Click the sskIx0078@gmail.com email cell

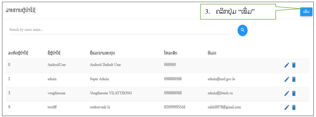[x=224, y=107]
